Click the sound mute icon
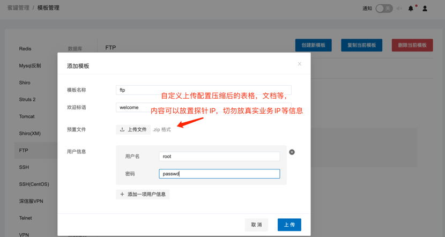This screenshot has height=237, width=445. (x=399, y=9)
